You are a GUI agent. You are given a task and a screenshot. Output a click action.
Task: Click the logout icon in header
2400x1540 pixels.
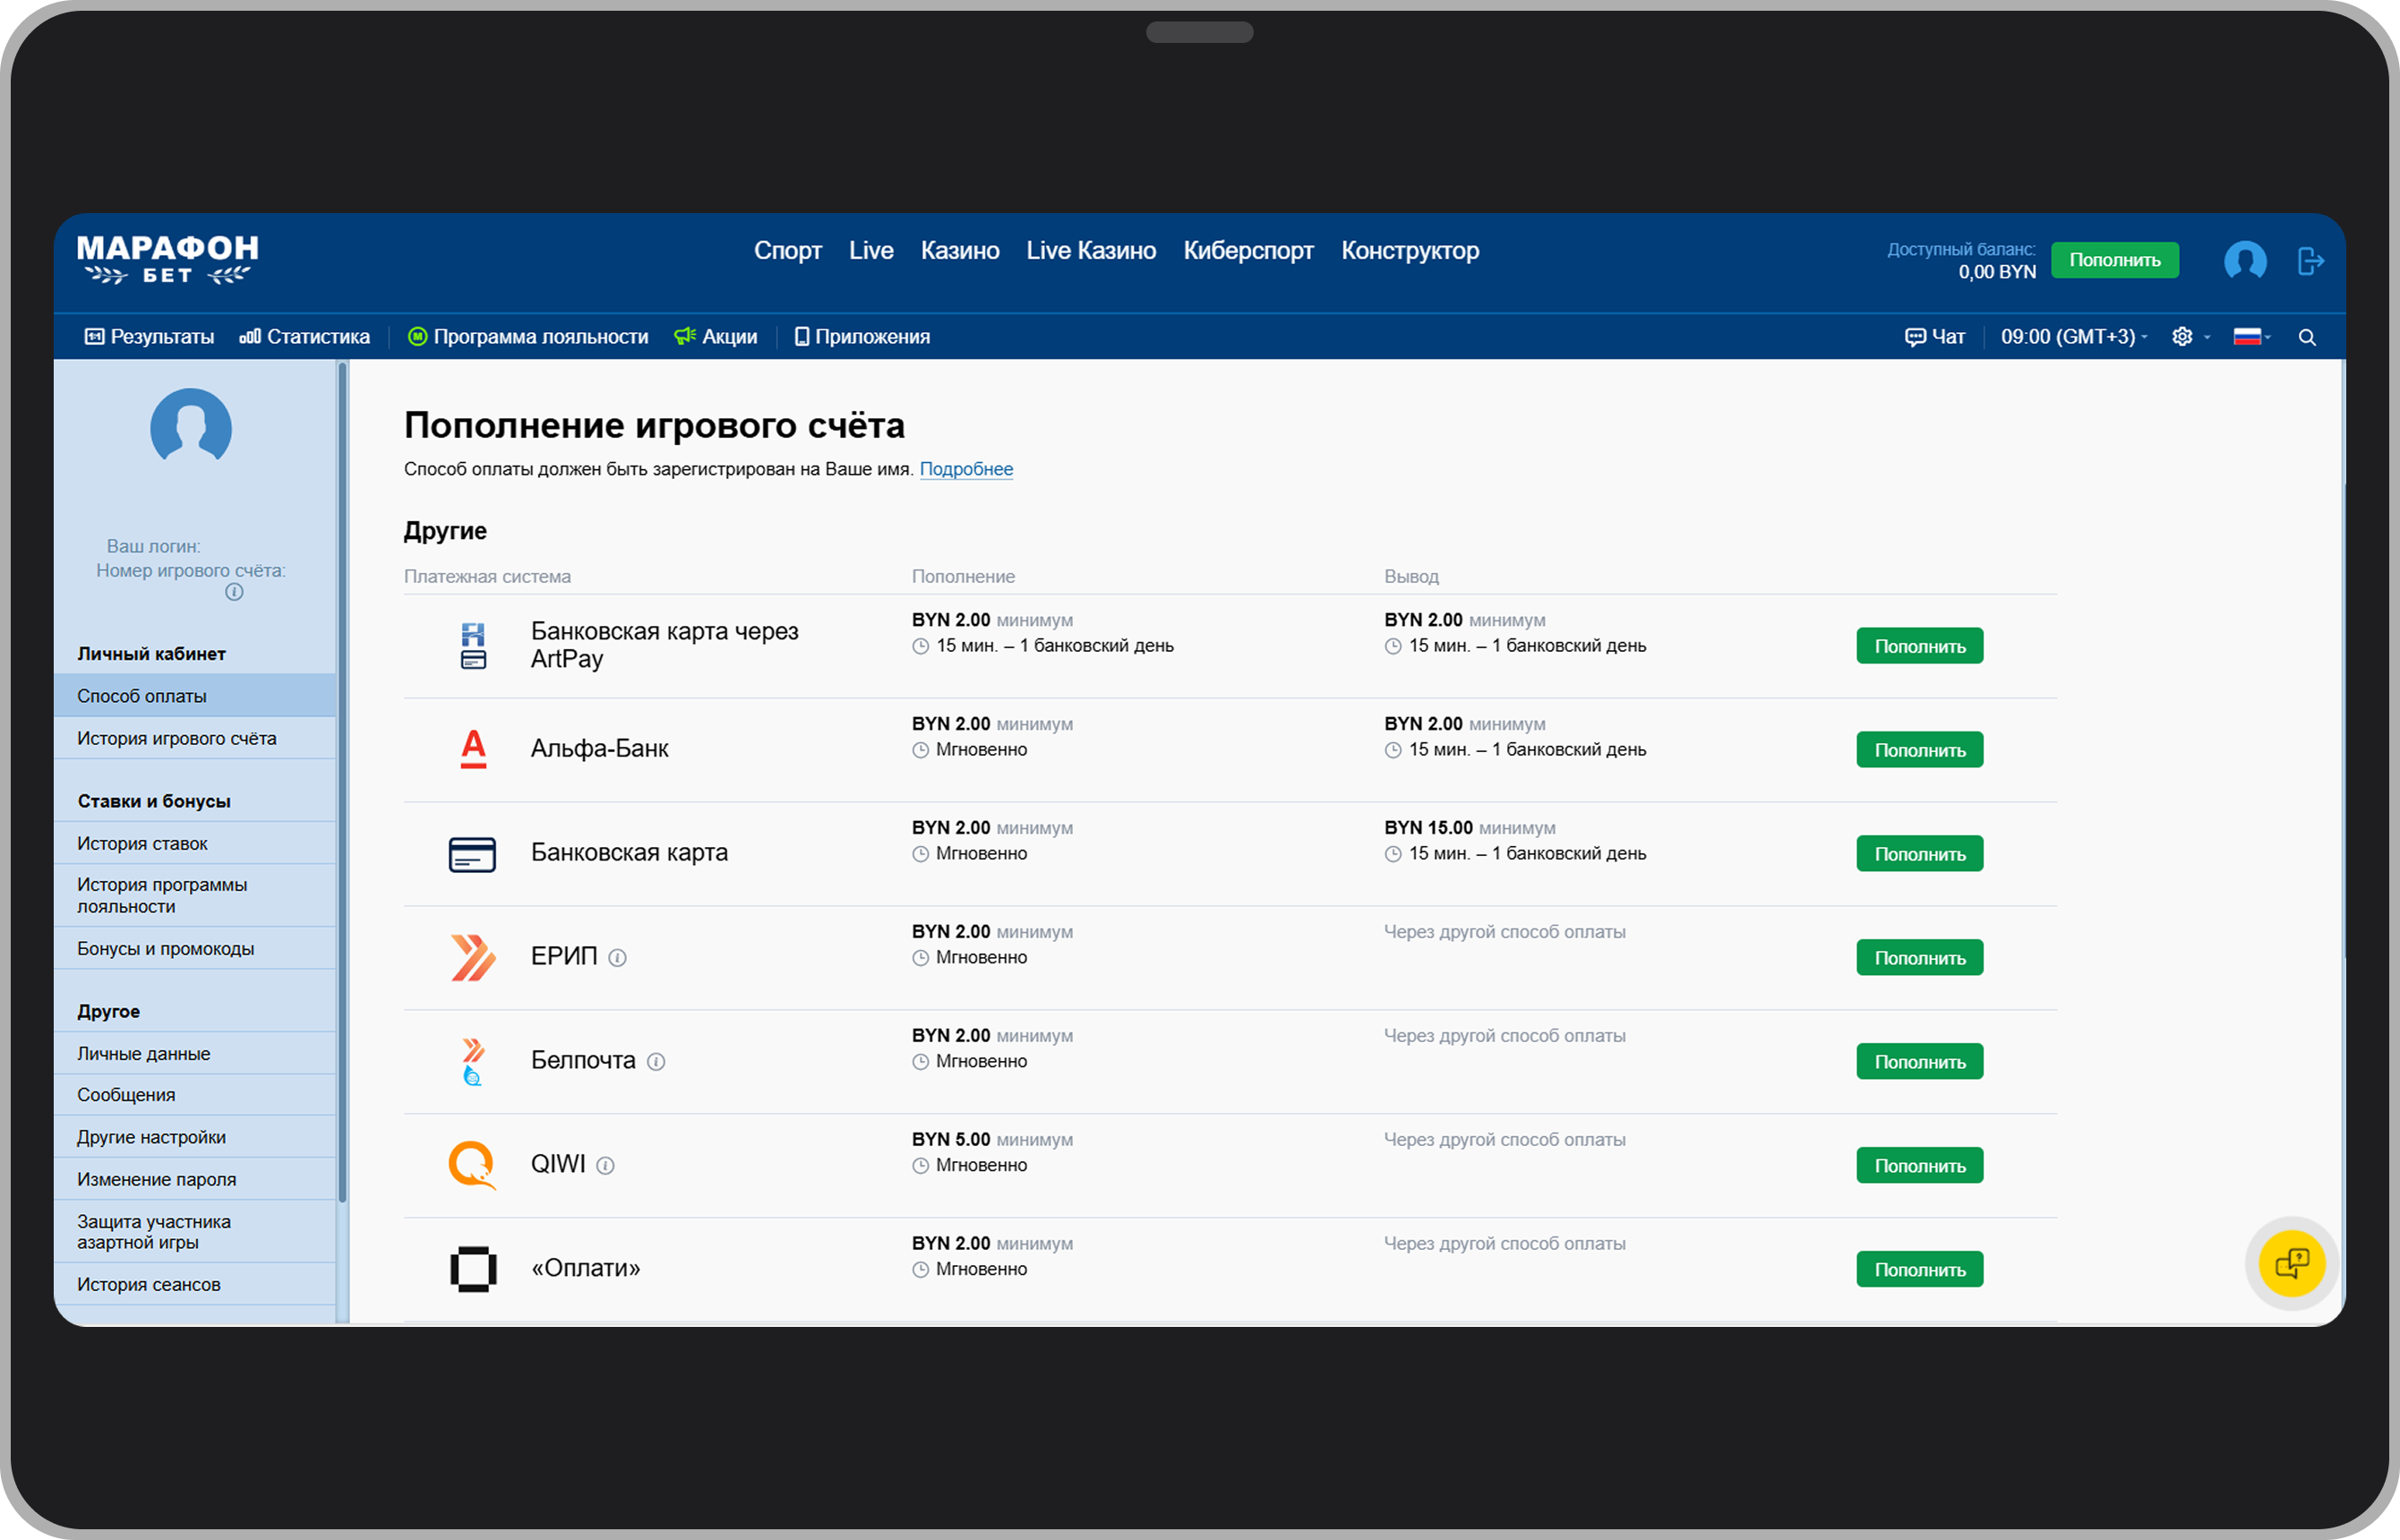pyautogui.click(x=2310, y=261)
